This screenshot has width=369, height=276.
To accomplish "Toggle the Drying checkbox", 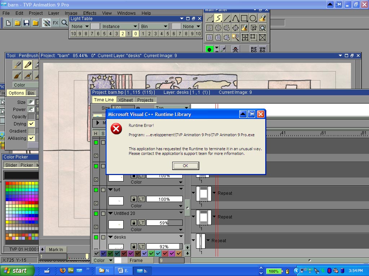I will [31, 124].
